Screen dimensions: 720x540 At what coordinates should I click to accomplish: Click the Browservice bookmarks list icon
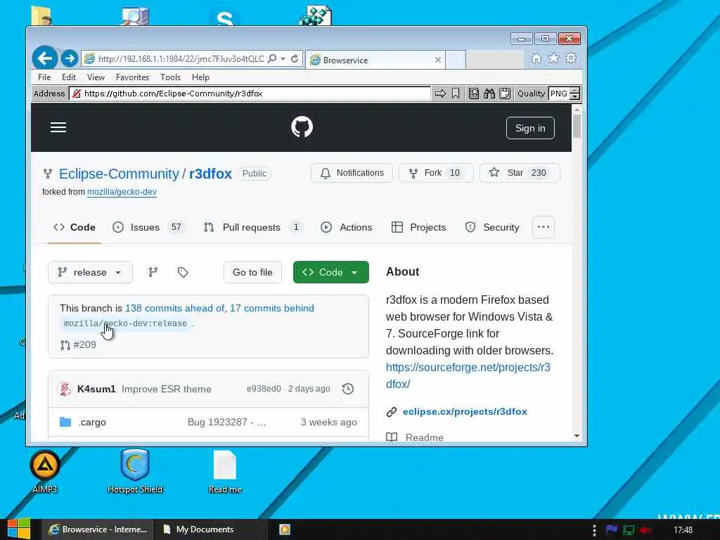[x=473, y=94]
